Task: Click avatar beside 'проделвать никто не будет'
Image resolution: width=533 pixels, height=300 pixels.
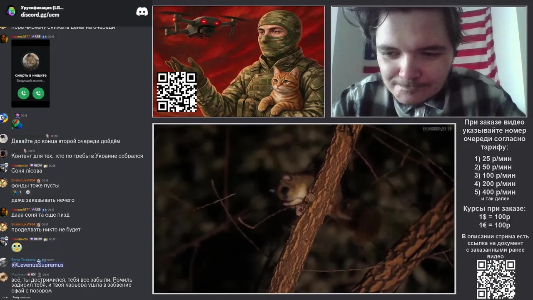Action: (4, 227)
